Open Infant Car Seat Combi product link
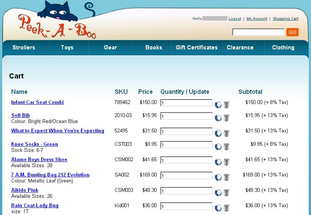This screenshot has width=311, height=215. click(x=37, y=102)
